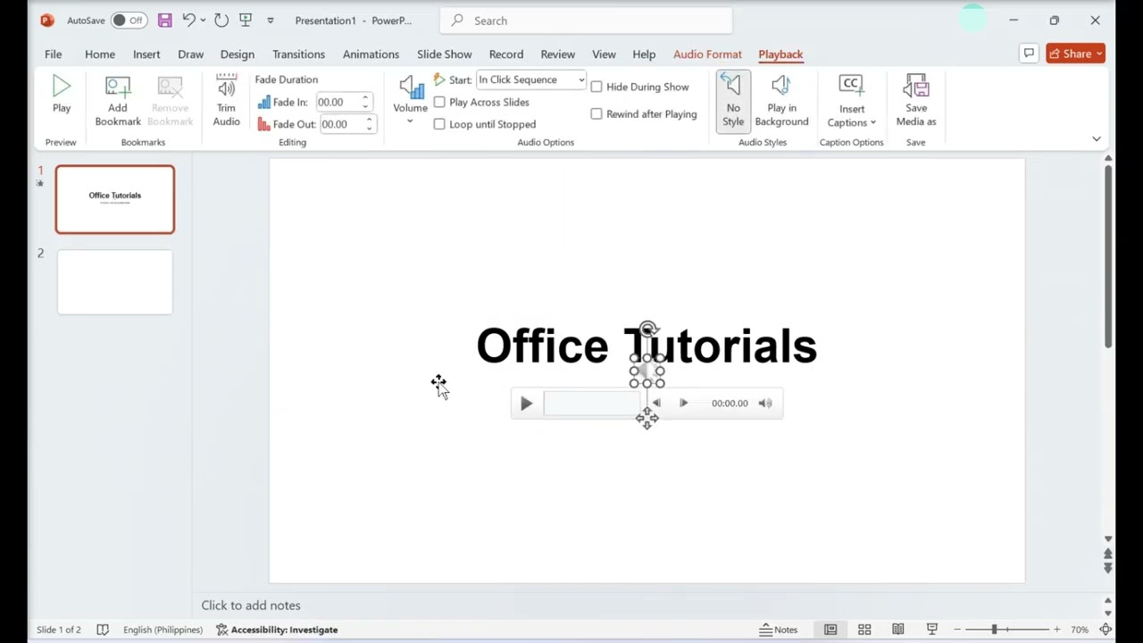Switch to the Home tab

pos(100,54)
